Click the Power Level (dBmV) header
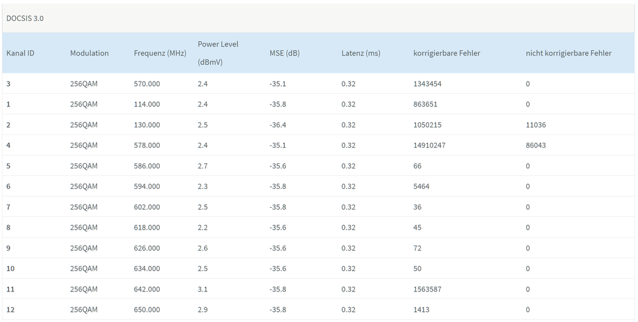The image size is (638, 322). [x=218, y=53]
